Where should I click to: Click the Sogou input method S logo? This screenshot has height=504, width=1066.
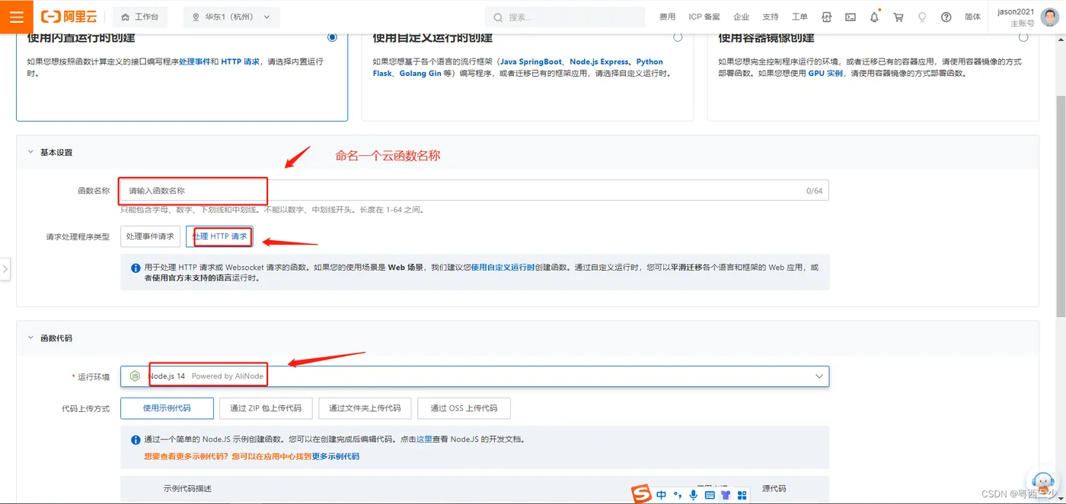[642, 494]
